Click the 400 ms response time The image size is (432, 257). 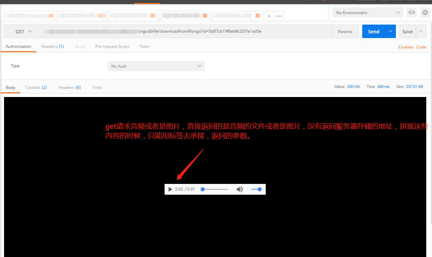[383, 87]
